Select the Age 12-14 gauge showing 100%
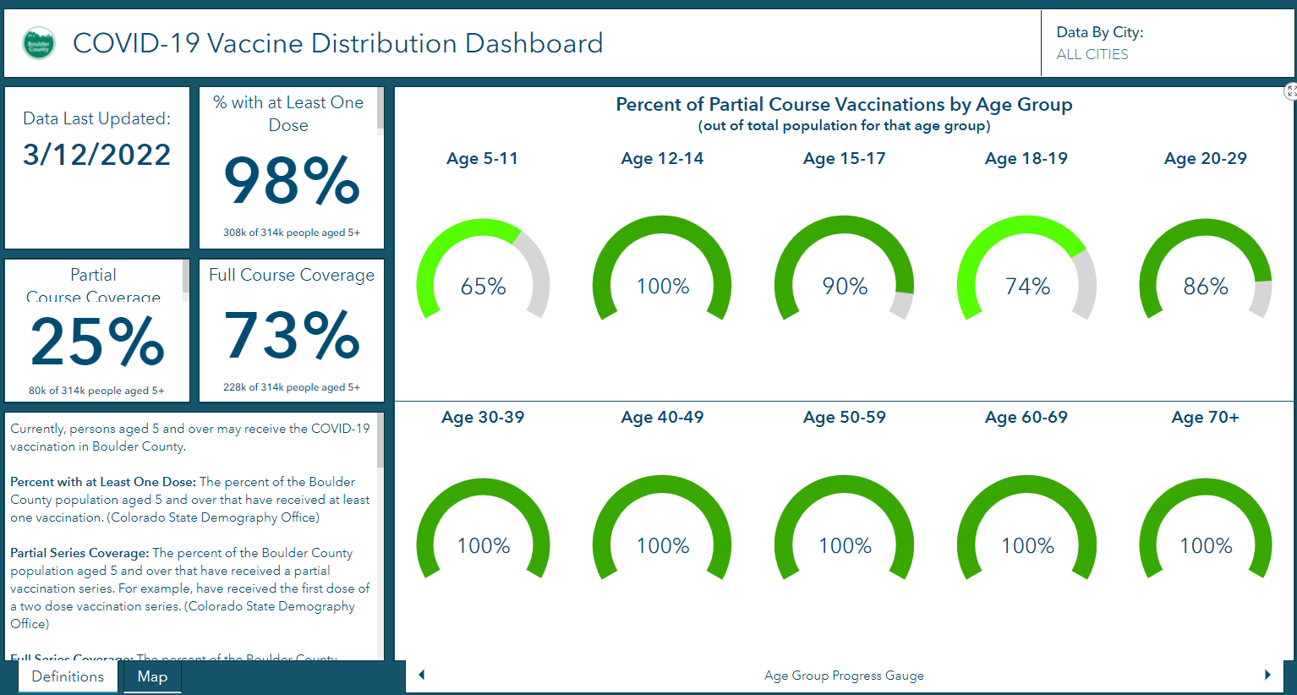This screenshot has height=695, width=1297. [662, 269]
